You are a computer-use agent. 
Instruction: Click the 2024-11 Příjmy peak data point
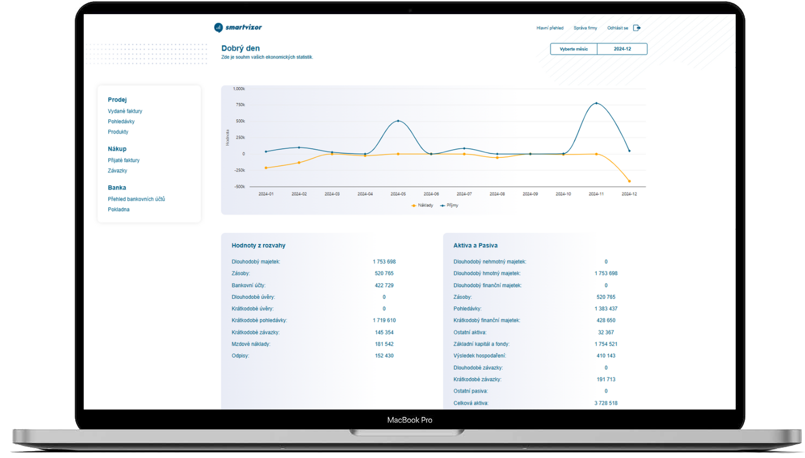tap(596, 103)
